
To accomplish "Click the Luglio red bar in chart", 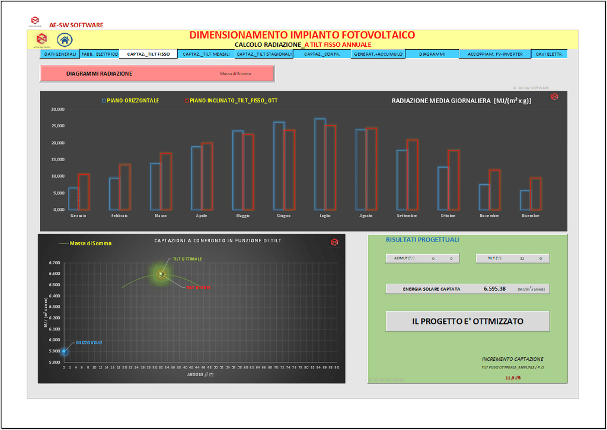I will [331, 168].
